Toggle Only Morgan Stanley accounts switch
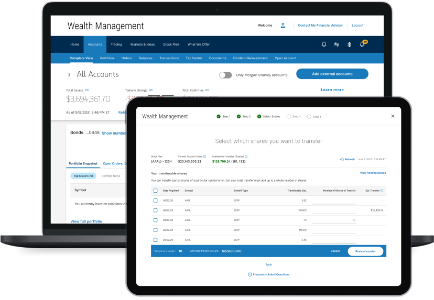Screen dimensions: 434x300 [x=225, y=75]
